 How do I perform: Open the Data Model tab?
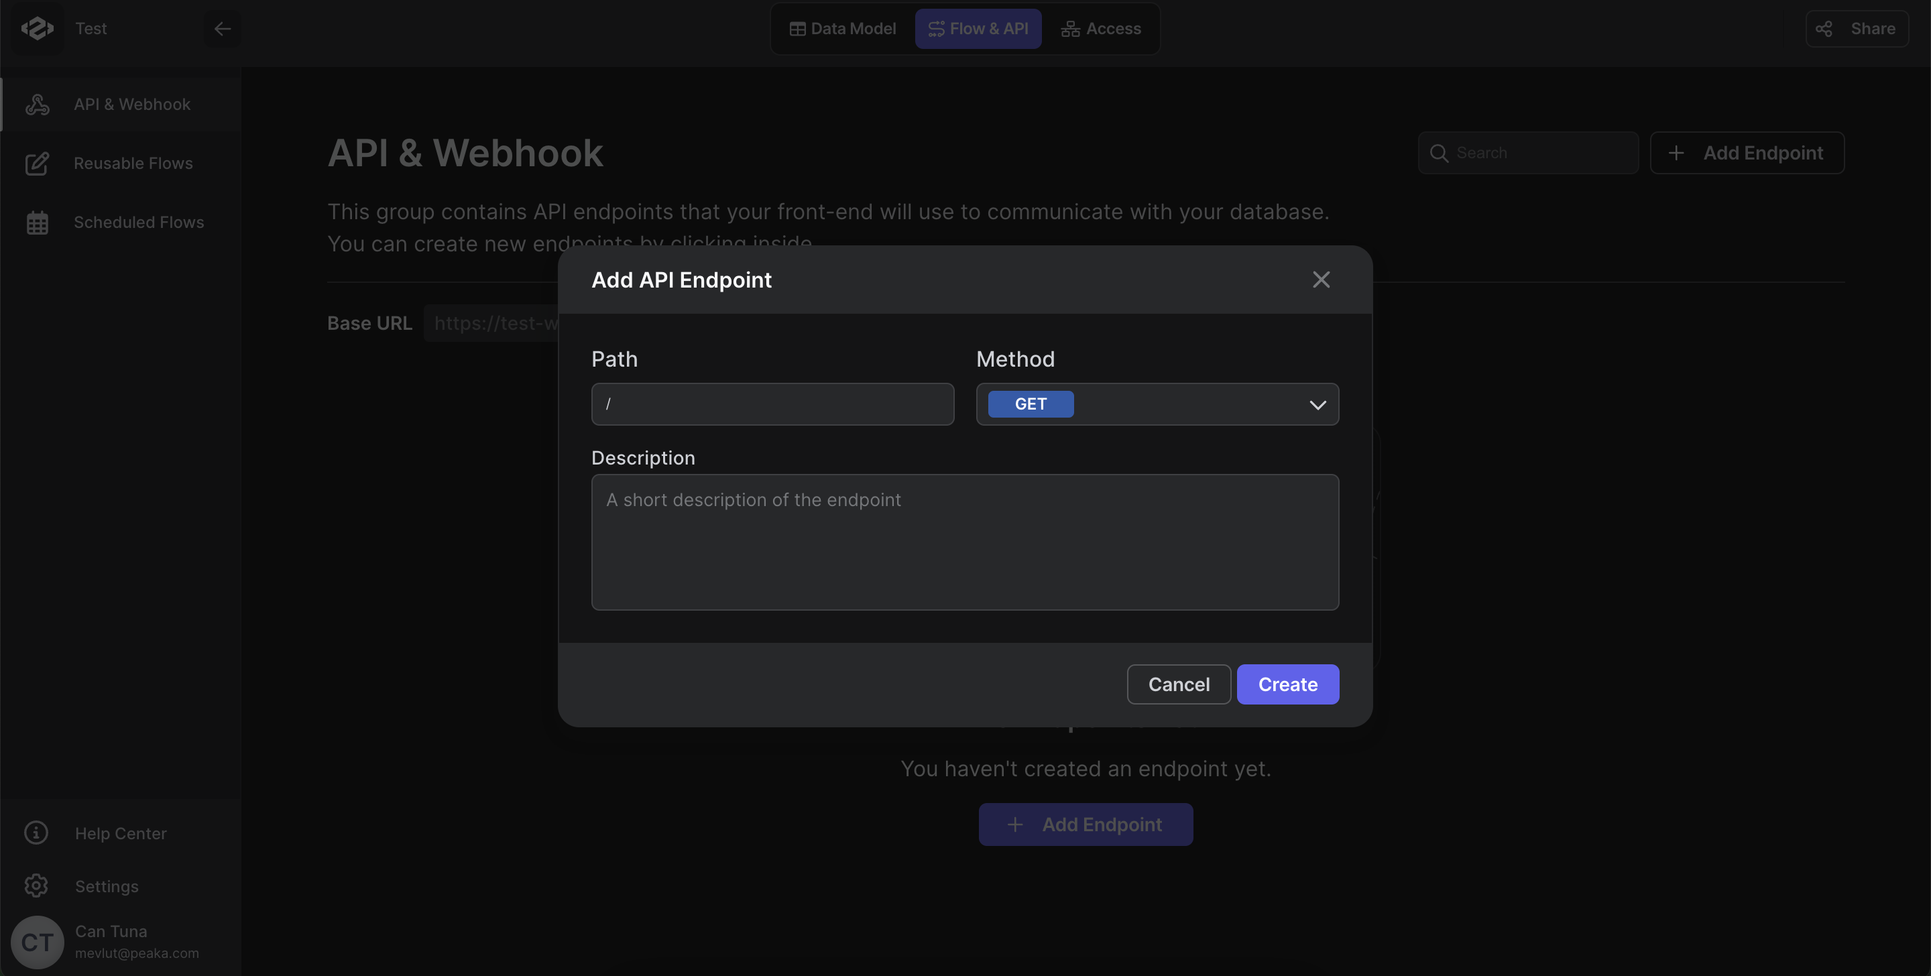coord(843,28)
